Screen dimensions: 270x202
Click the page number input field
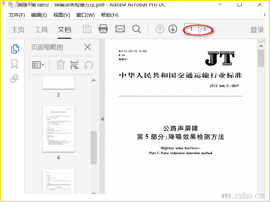pos(191,29)
